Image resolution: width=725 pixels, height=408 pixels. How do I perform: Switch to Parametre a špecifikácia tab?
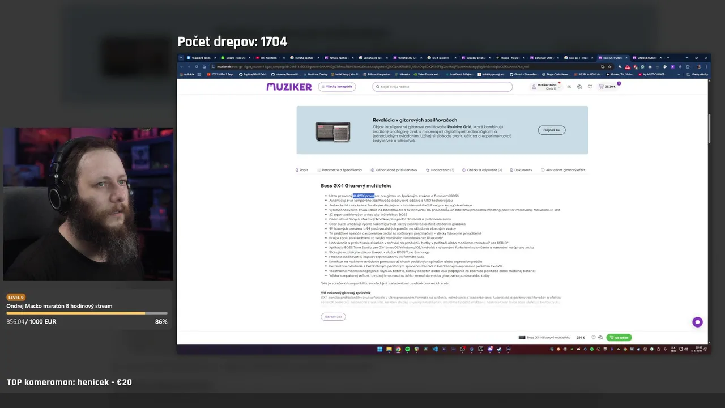(340, 170)
